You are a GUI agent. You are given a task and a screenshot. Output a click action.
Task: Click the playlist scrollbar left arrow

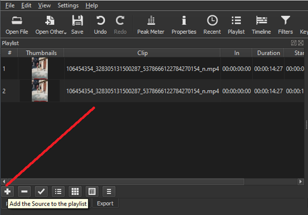(4, 182)
